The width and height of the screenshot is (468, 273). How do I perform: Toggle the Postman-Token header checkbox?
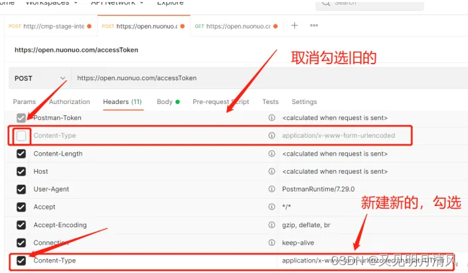pos(21,118)
